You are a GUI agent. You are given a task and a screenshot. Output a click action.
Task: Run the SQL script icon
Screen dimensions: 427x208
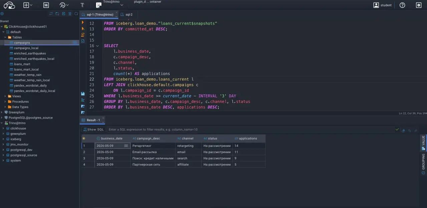pyautogui.click(x=83, y=35)
